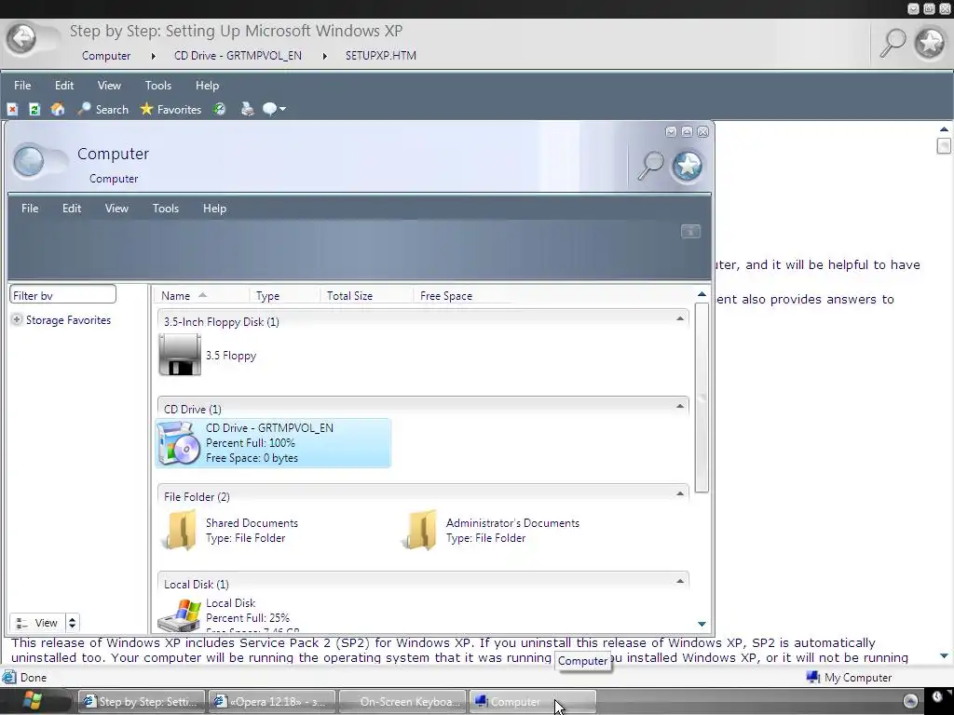Click the View button at sidebar bottom
Image resolution: width=954 pixels, height=715 pixels.
pyautogui.click(x=37, y=623)
